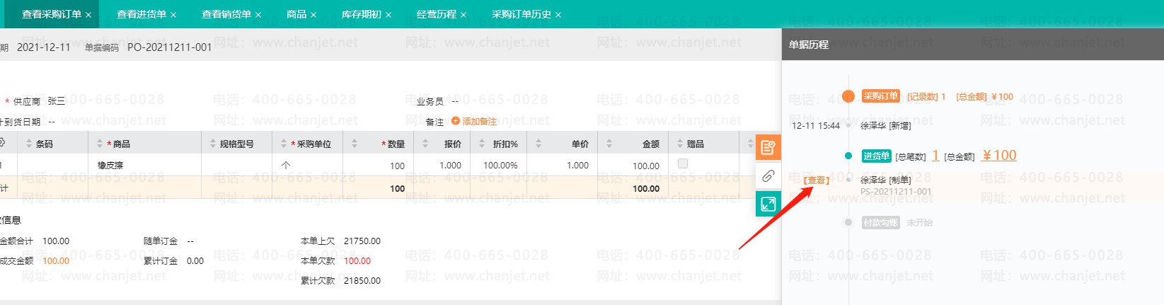Click the 累计欠款 value 21850.00

point(362,280)
